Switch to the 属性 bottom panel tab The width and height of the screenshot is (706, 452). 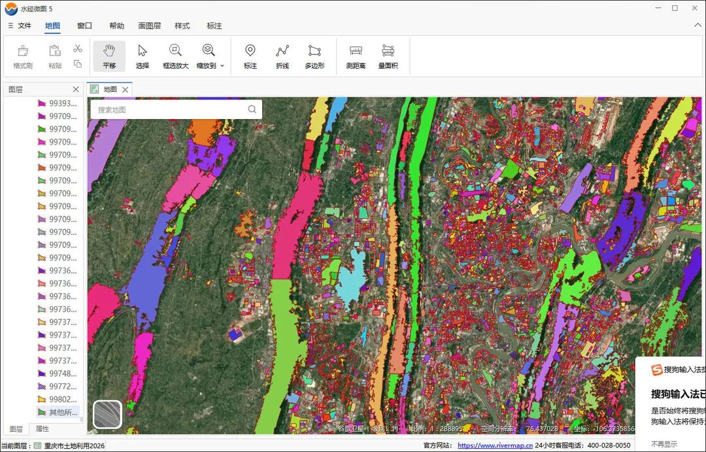pyautogui.click(x=42, y=429)
